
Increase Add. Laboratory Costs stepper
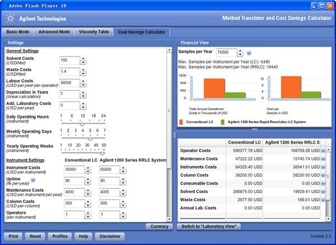click(x=83, y=104)
